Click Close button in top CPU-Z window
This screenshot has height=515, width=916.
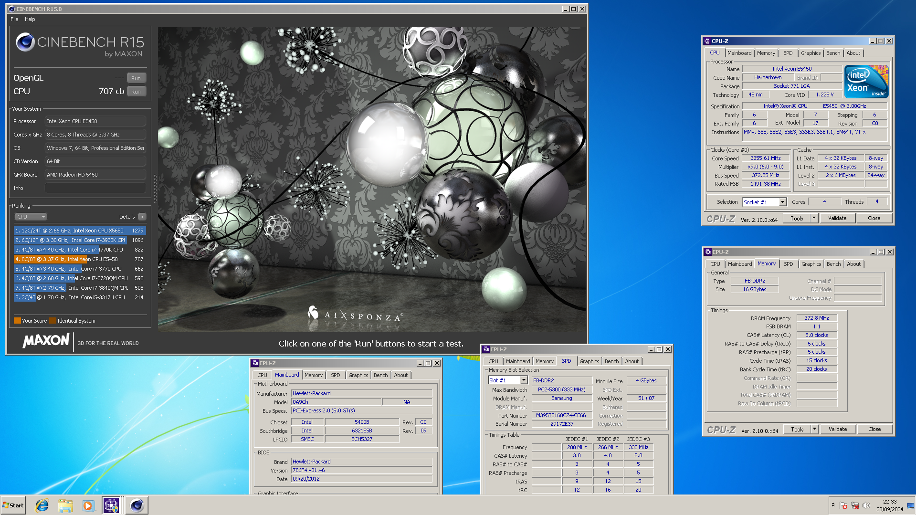tap(874, 219)
